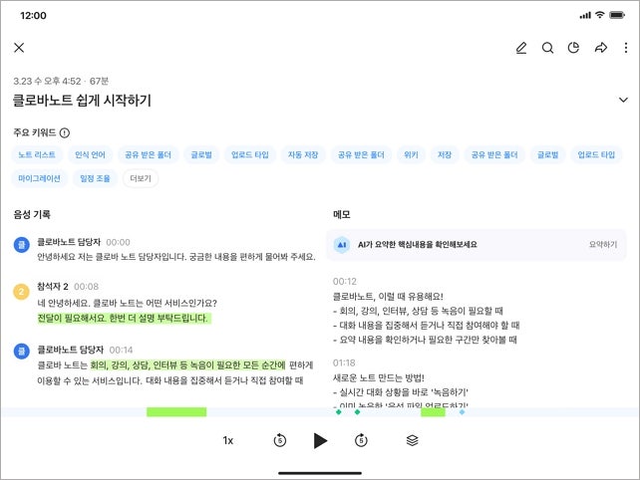Click the green highlighted segment on timeline
Image resolution: width=640 pixels, height=480 pixels.
pyautogui.click(x=176, y=412)
